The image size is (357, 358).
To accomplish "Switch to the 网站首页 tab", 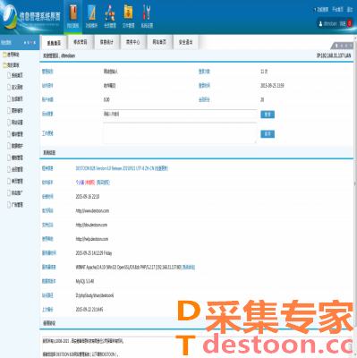I will click(x=159, y=42).
